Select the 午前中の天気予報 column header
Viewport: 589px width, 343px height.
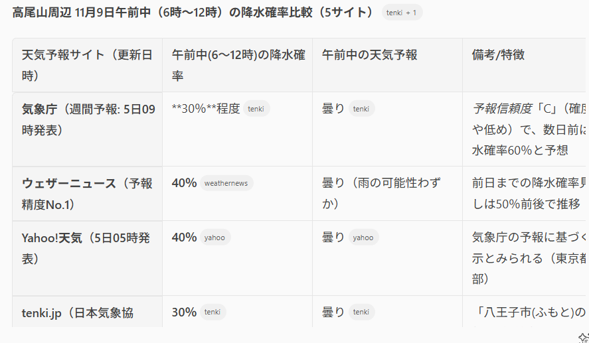tap(369, 55)
